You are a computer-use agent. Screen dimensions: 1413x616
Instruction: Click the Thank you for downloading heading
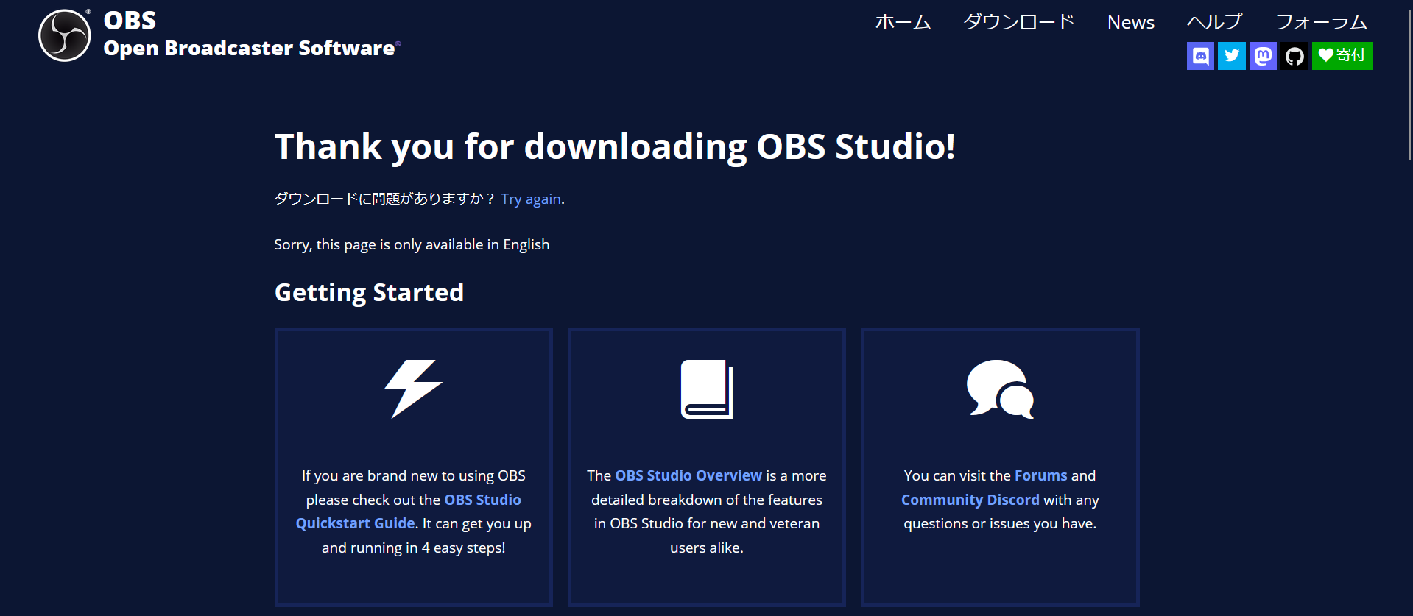pos(615,146)
